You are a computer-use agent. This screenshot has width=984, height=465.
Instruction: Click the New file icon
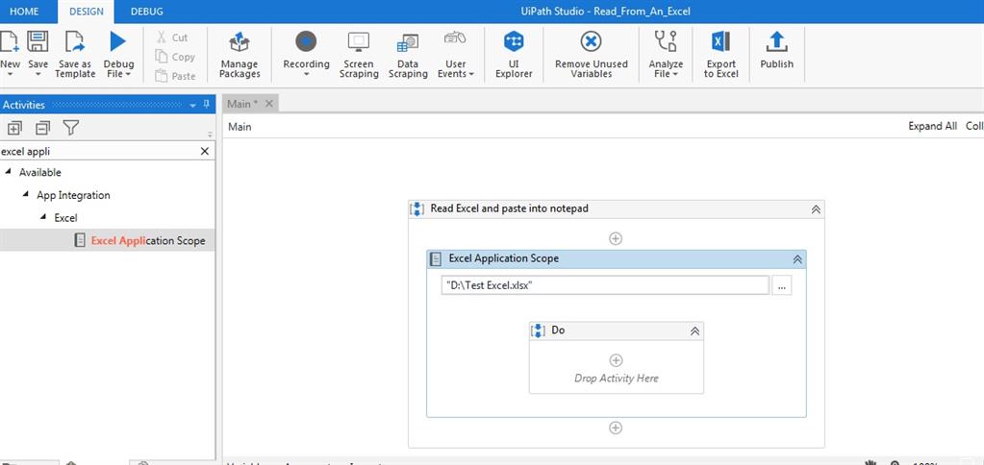tap(10, 41)
